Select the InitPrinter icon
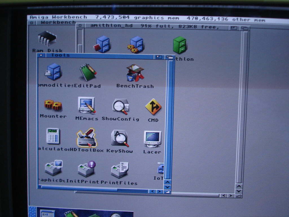 87,169
